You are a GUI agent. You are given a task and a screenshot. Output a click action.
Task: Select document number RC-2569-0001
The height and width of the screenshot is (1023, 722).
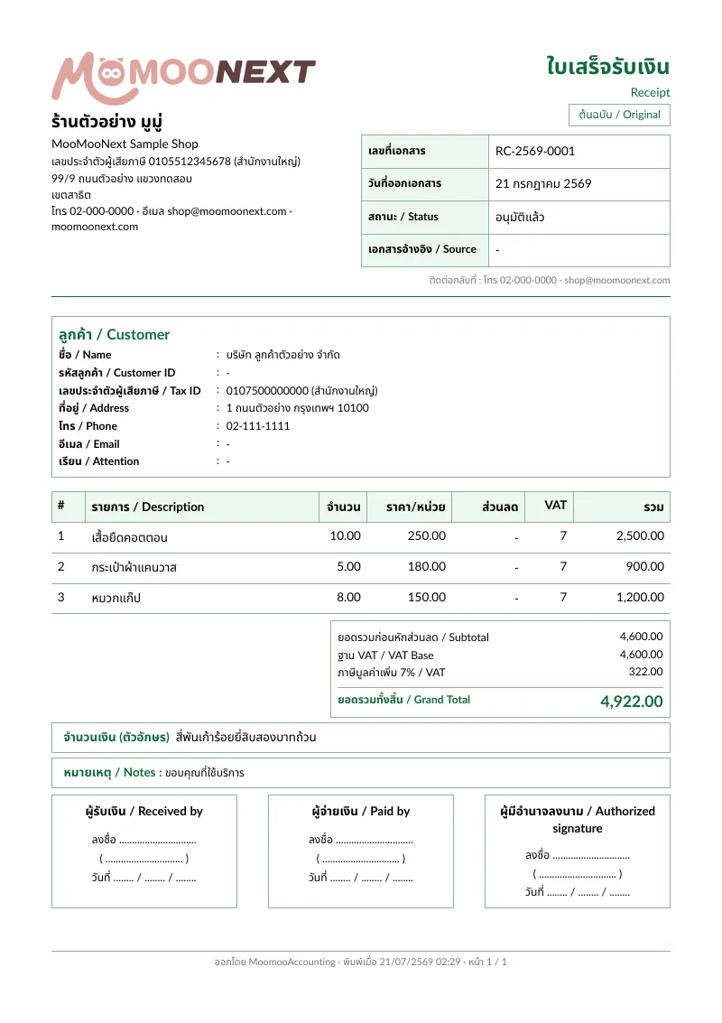(x=535, y=152)
